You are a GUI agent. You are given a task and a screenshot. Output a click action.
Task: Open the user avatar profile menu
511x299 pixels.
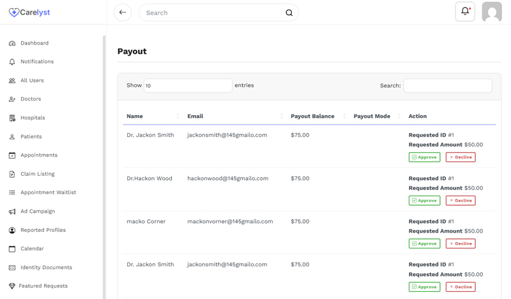[x=492, y=11]
